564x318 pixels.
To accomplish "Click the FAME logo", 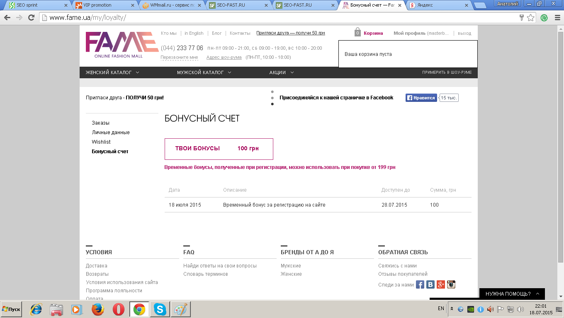I will tap(122, 45).
